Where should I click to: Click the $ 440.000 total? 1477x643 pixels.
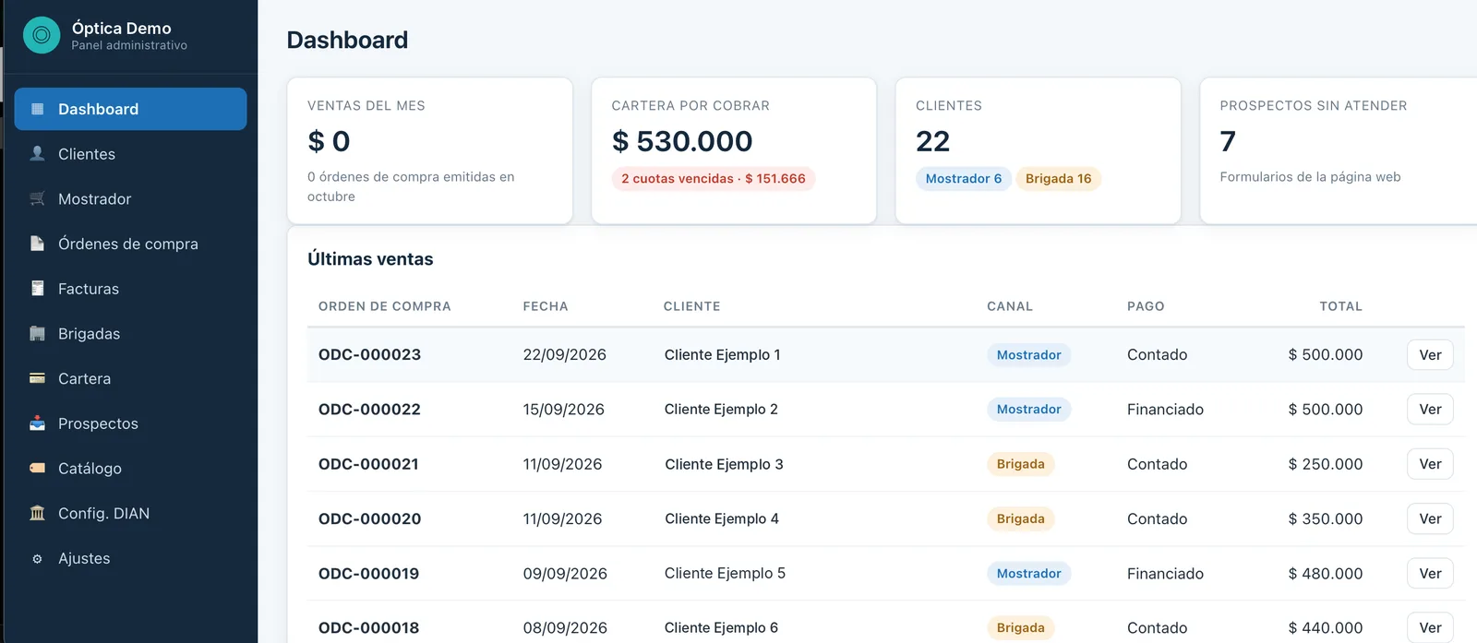point(1326,627)
